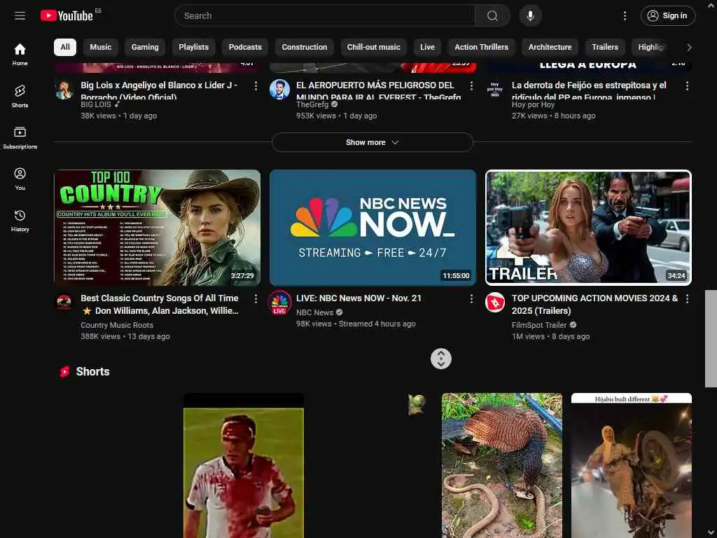Select the Gaming filter chip
This screenshot has width=717, height=538.
[x=145, y=47]
